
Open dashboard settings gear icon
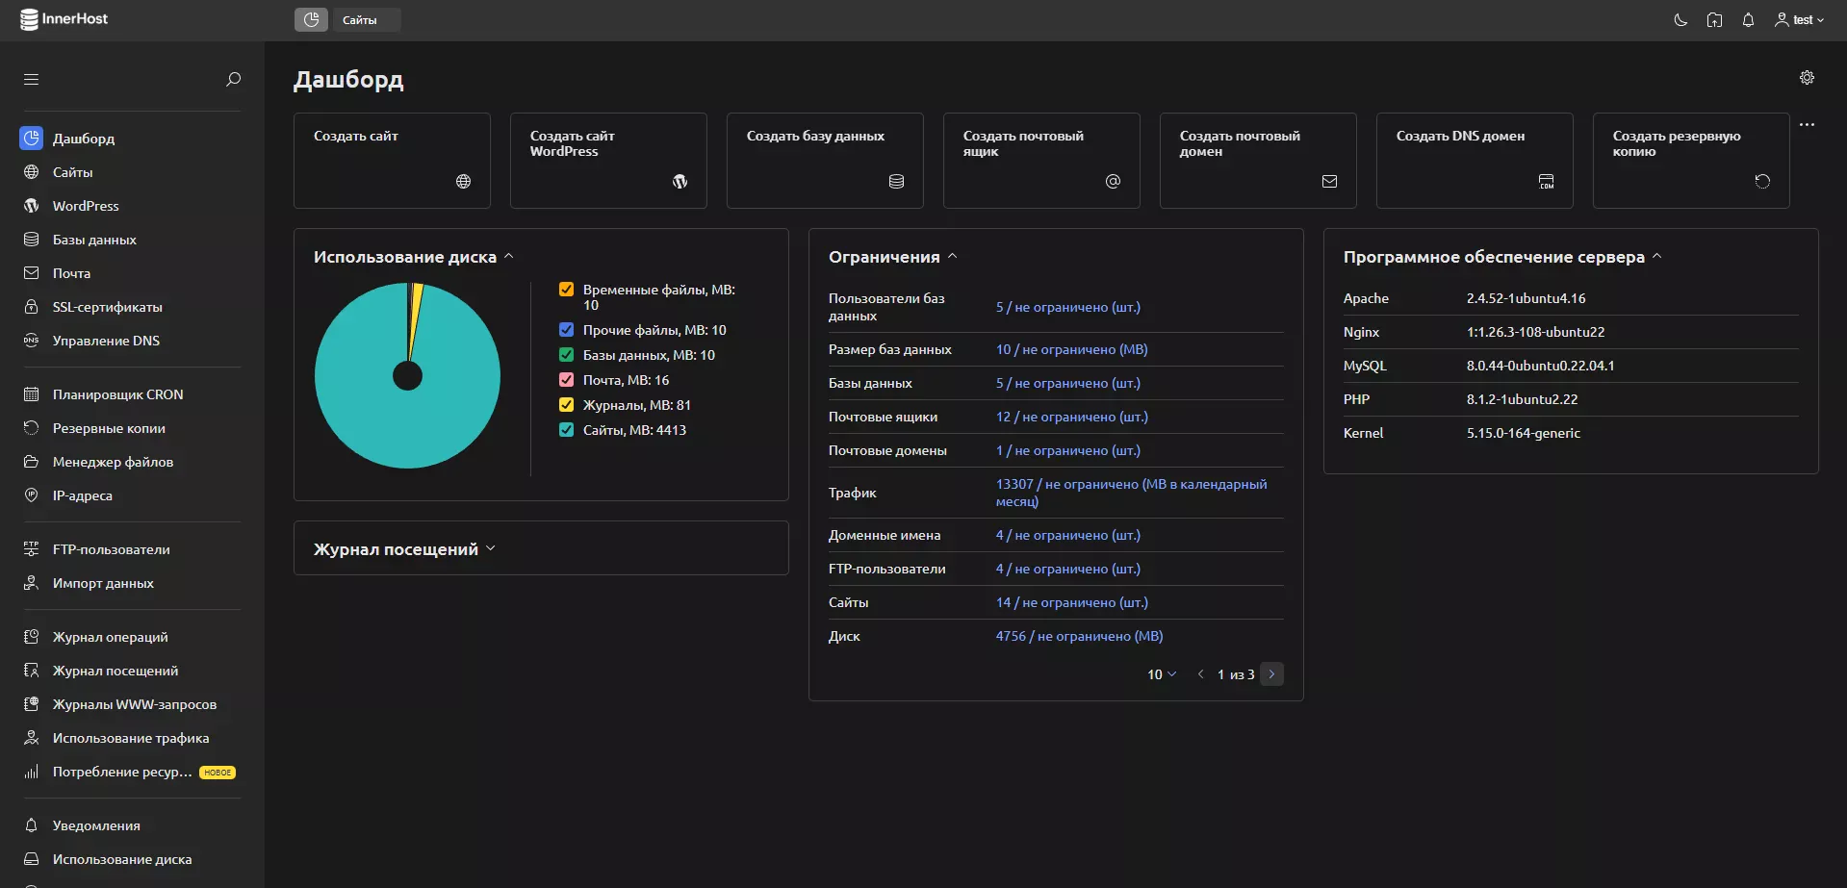1807,78
